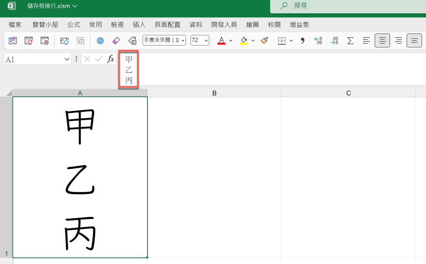Toggle left text alignment
Viewport: 426px width, 264px height.
(366, 40)
